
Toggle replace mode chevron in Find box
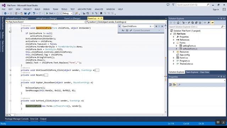(120, 26)
